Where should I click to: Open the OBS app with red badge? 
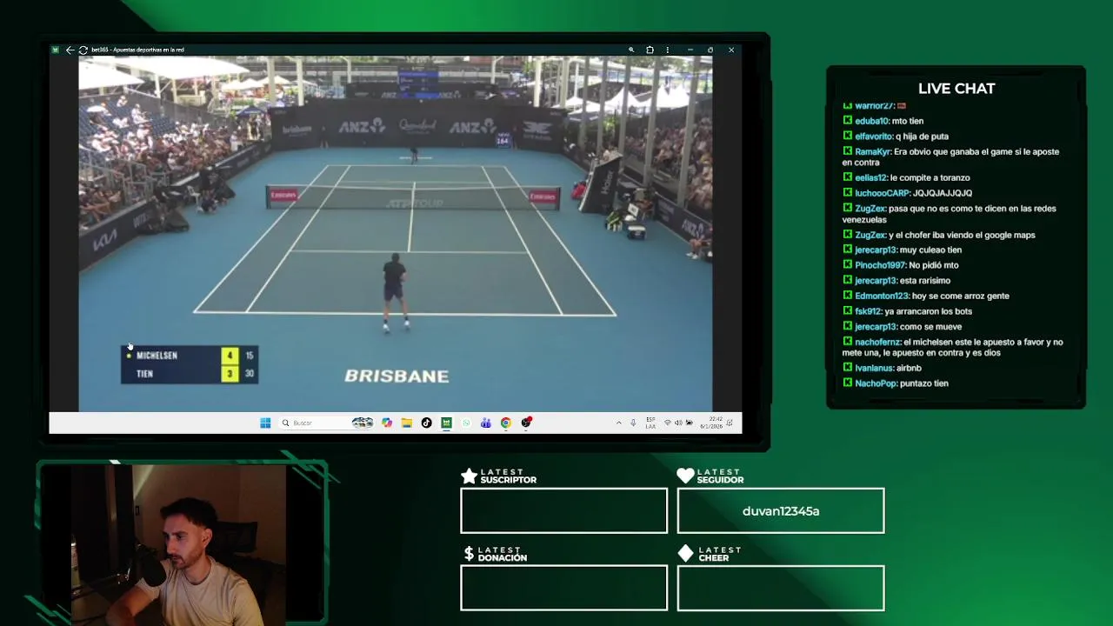(x=526, y=423)
